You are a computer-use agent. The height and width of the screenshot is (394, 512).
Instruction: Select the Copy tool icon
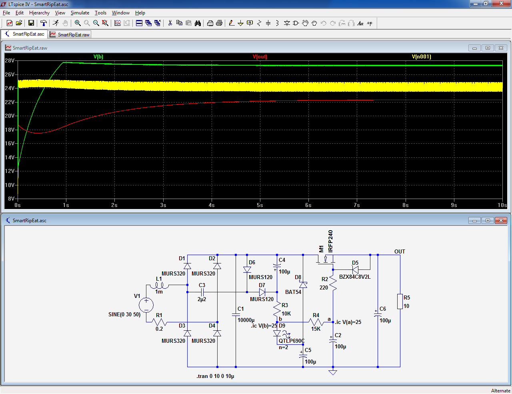coord(179,23)
